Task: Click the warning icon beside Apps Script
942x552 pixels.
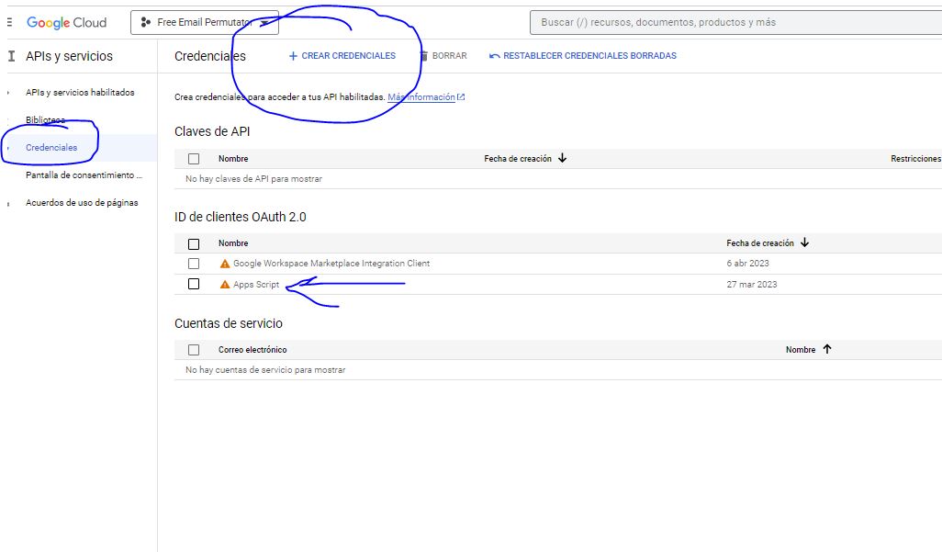Action: tap(225, 285)
